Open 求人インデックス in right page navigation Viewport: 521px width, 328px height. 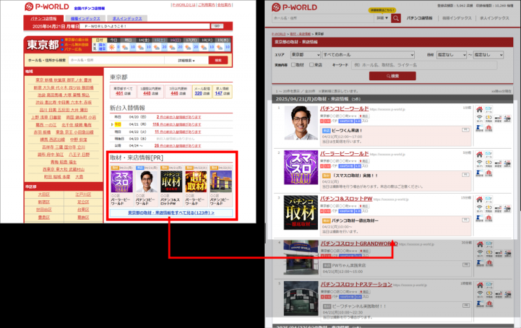tap(494, 18)
